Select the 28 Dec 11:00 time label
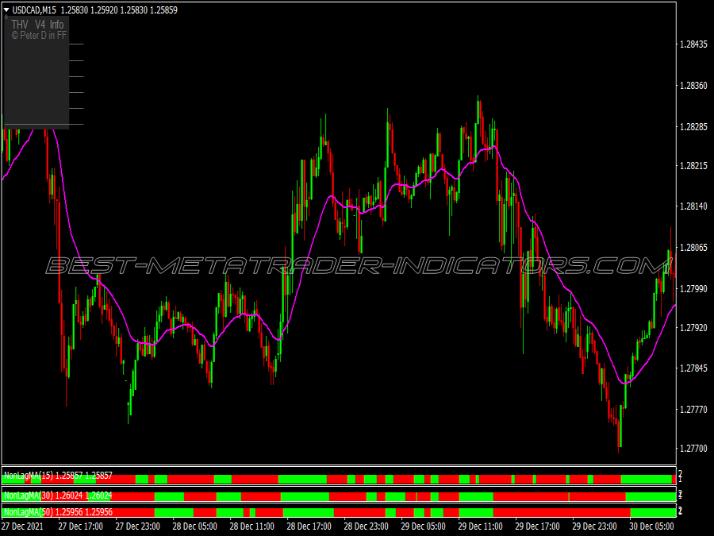The image size is (714, 536). point(251,526)
